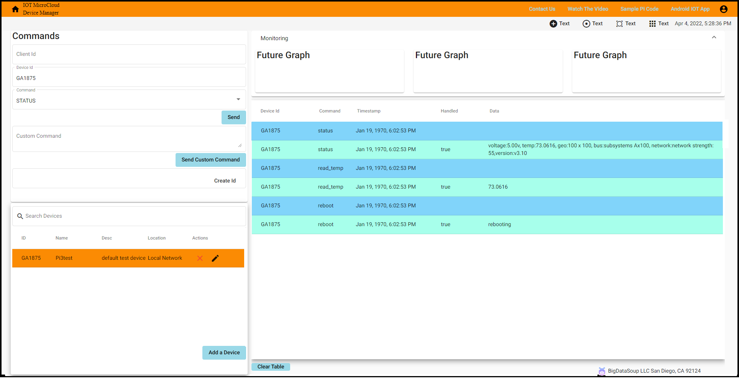Click the target circle Text icon

pyautogui.click(x=586, y=24)
